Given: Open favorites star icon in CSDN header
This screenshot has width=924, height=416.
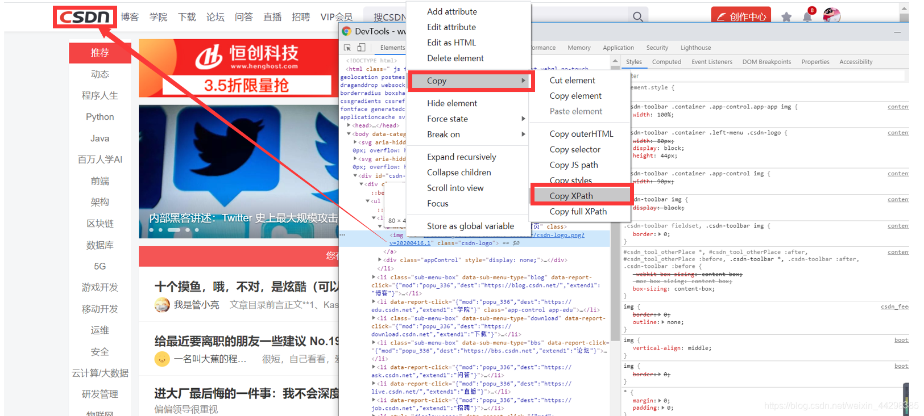Looking at the screenshot, I should tap(786, 17).
